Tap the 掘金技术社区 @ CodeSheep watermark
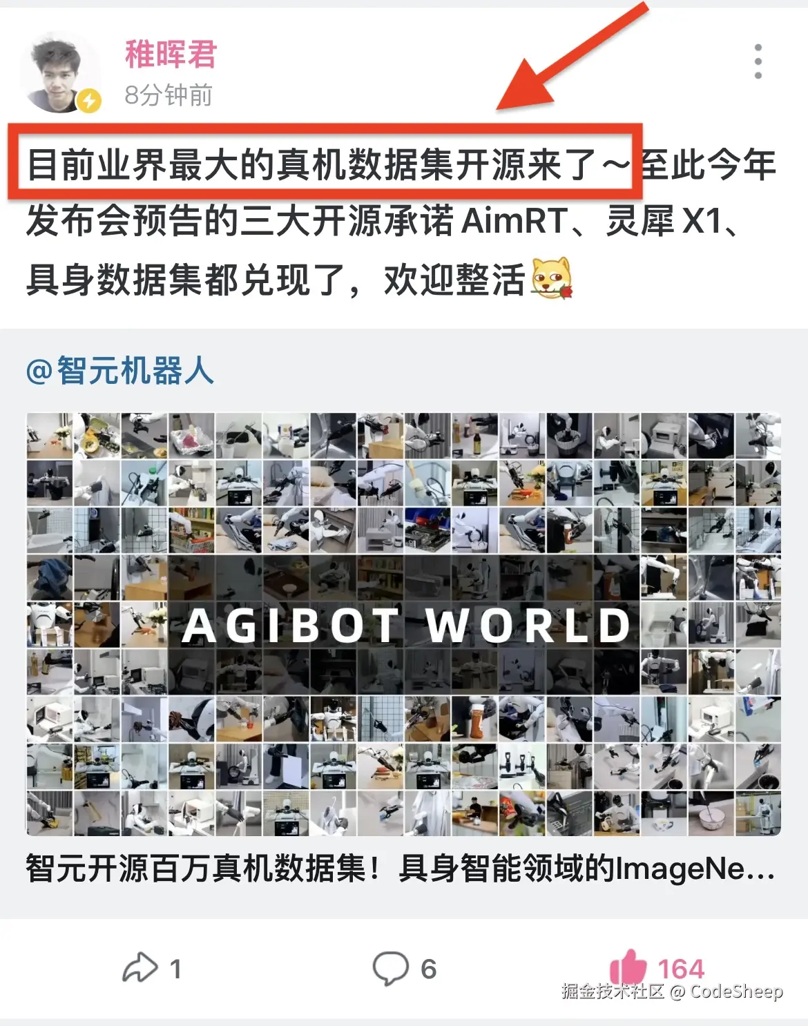 pyautogui.click(x=672, y=991)
